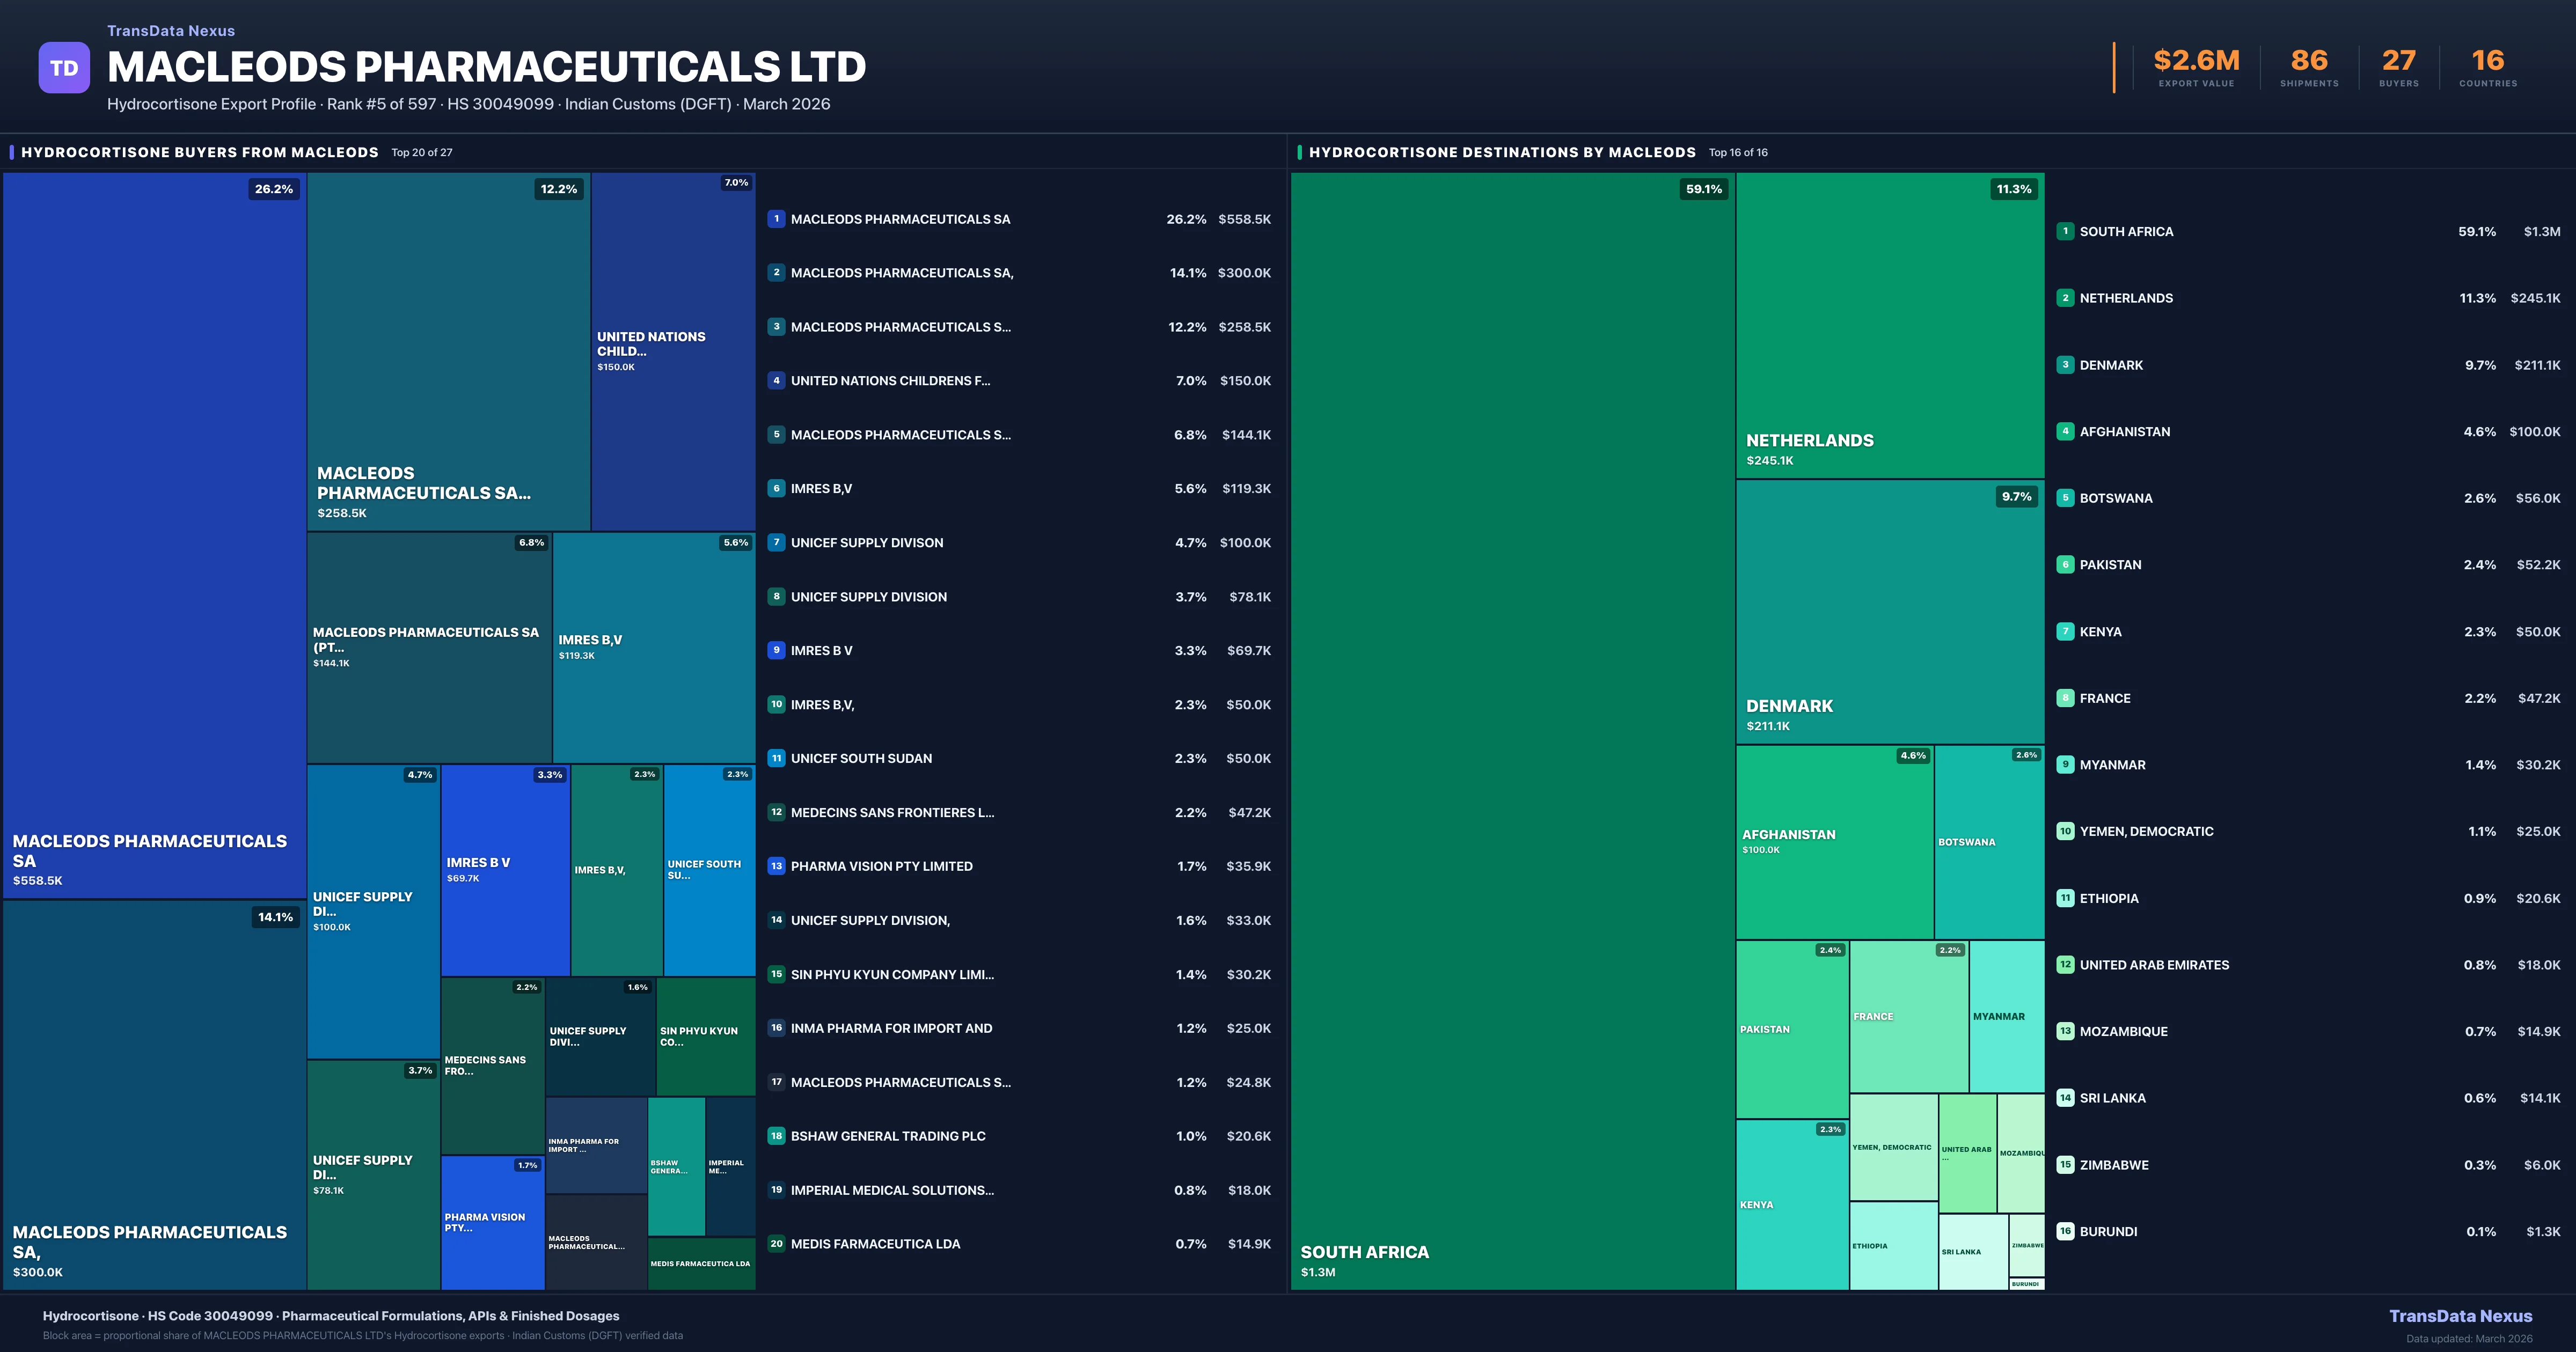
Task: Select the IMRES B V $69.7K tile
Action: (505, 869)
